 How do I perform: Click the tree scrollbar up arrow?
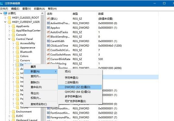pos(42,13)
